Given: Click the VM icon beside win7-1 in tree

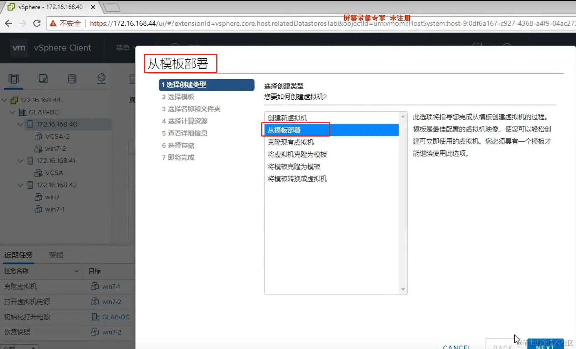Looking at the screenshot, I should point(38,209).
